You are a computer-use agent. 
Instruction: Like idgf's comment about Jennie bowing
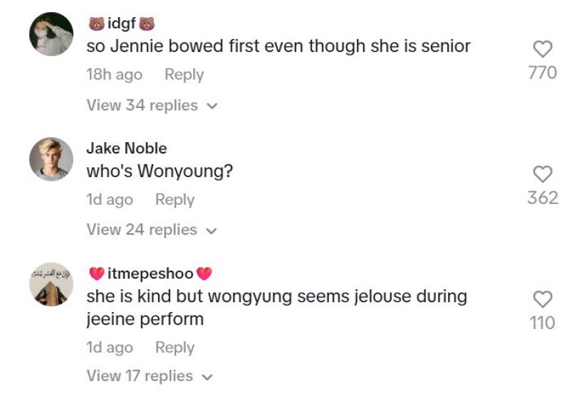click(x=543, y=49)
